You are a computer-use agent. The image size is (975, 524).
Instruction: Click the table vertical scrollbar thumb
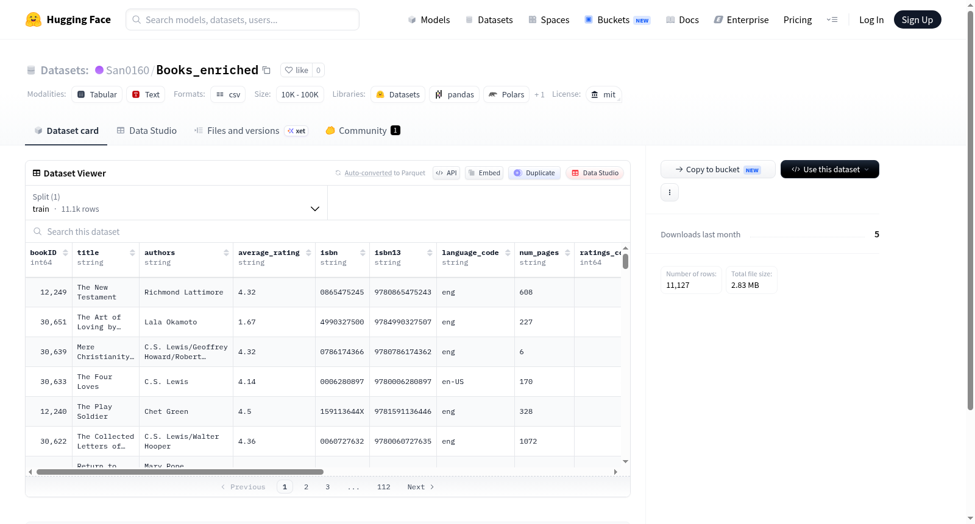pos(625,262)
